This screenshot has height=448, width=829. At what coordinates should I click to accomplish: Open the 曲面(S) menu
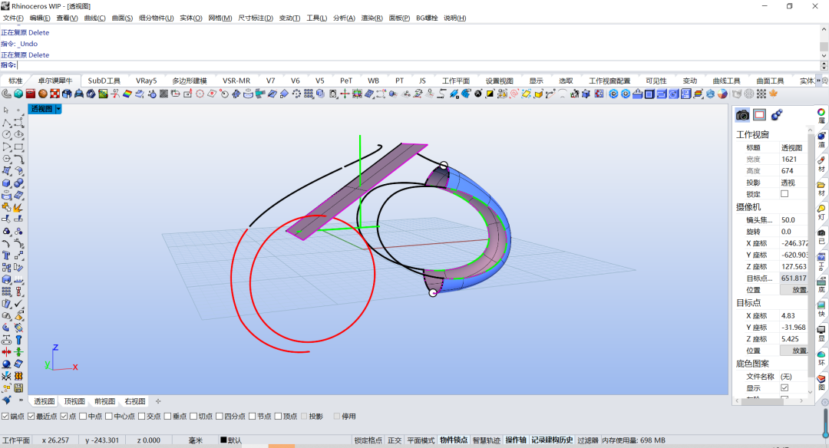point(122,18)
